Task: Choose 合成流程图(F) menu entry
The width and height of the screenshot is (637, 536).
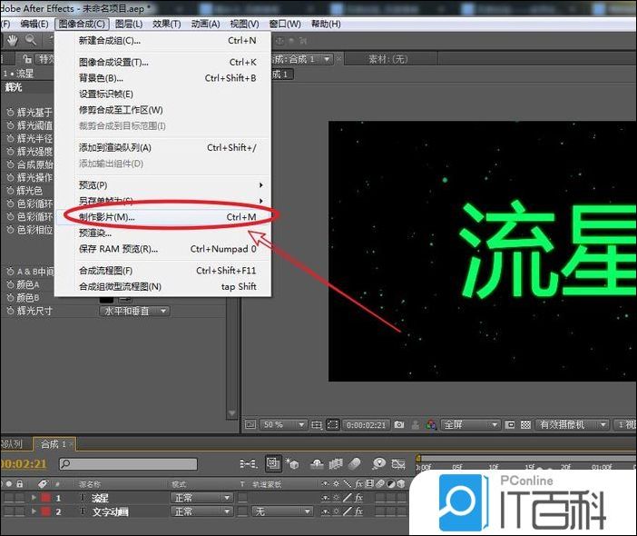Action: pos(163,271)
